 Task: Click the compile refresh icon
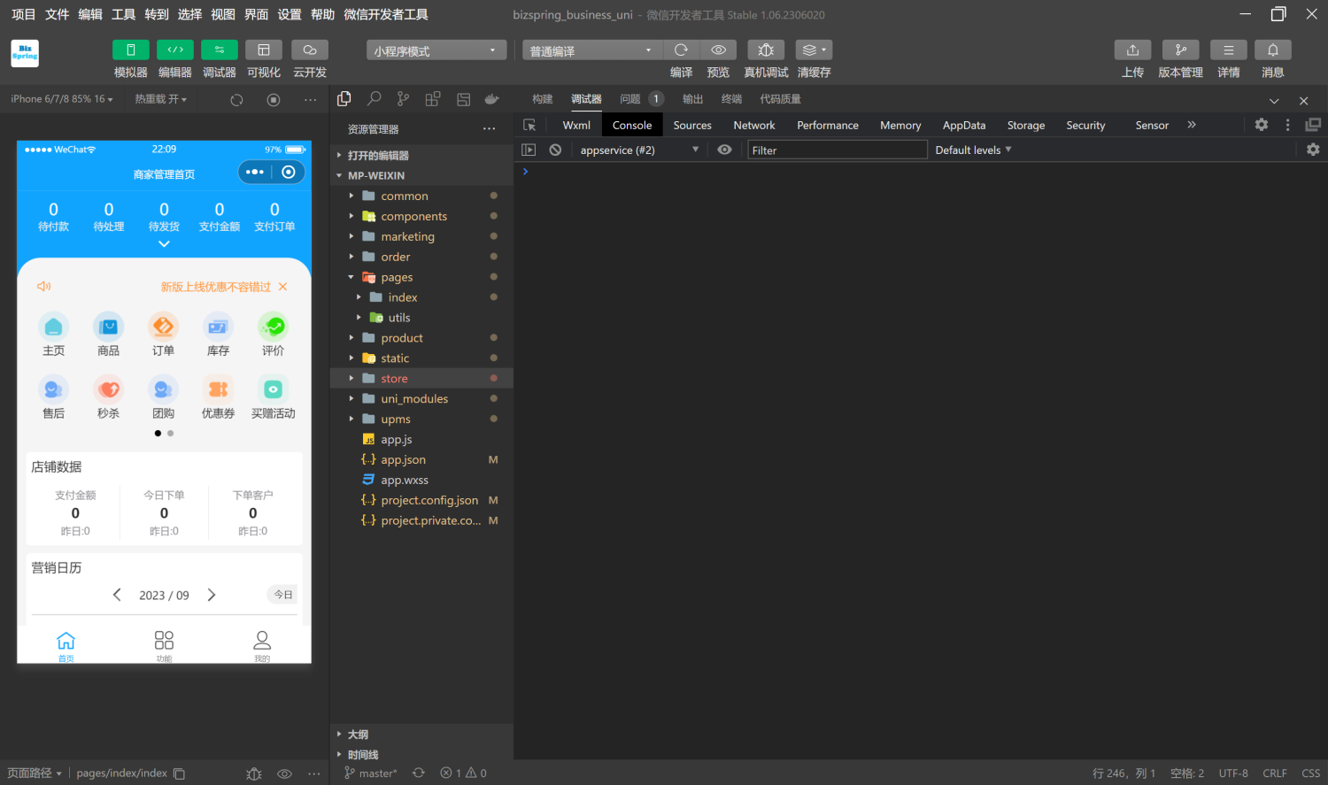pos(681,50)
